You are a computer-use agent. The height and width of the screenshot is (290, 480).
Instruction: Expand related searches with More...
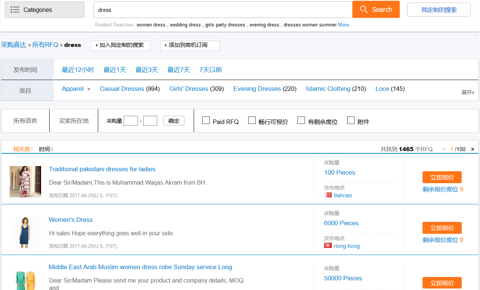click(345, 25)
